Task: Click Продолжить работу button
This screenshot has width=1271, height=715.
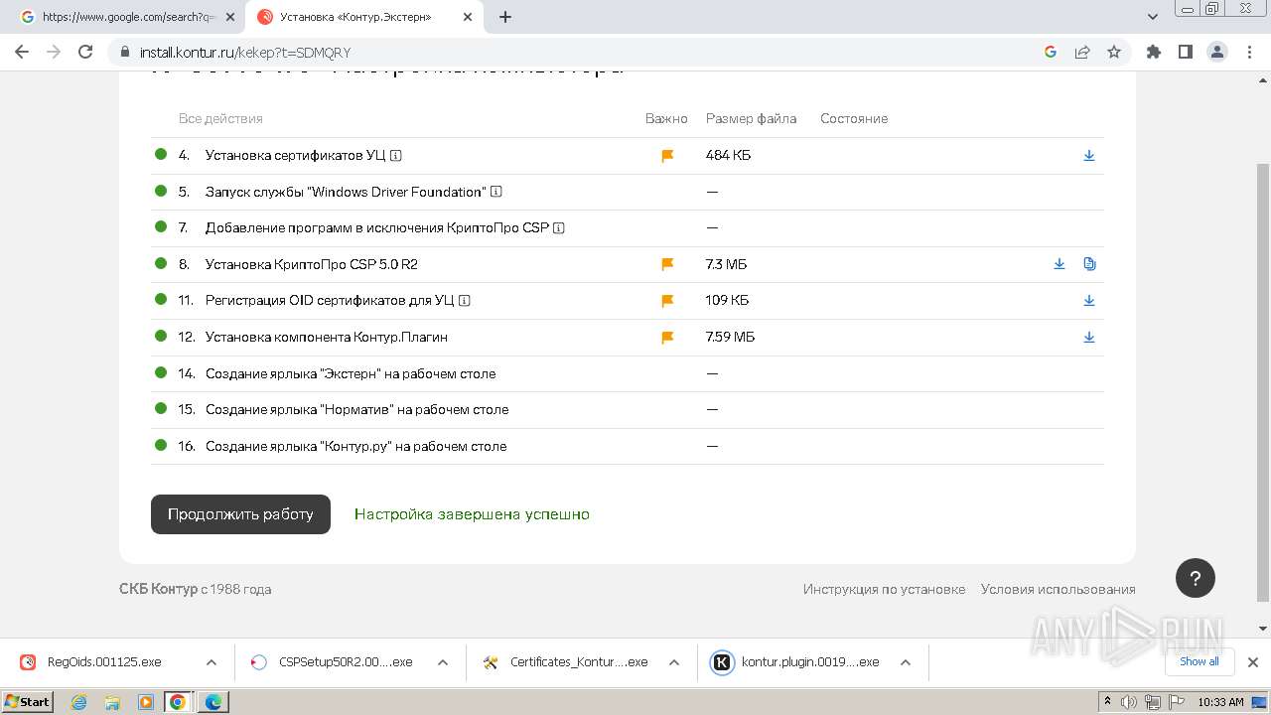Action: pos(240,514)
